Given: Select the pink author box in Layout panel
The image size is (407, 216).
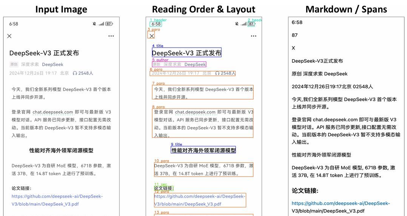Looking at the screenshot, I should pyautogui.click(x=179, y=65).
